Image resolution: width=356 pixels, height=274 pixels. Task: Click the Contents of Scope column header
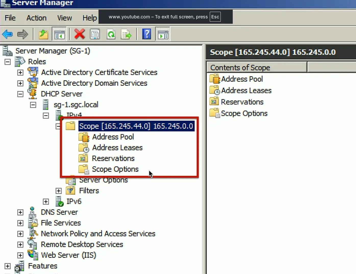coord(256,67)
